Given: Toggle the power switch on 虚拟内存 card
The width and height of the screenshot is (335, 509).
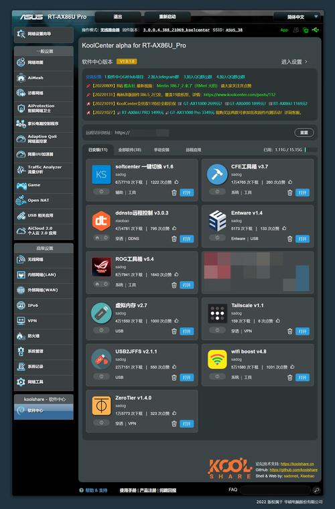Looking at the screenshot, I should pos(101,330).
